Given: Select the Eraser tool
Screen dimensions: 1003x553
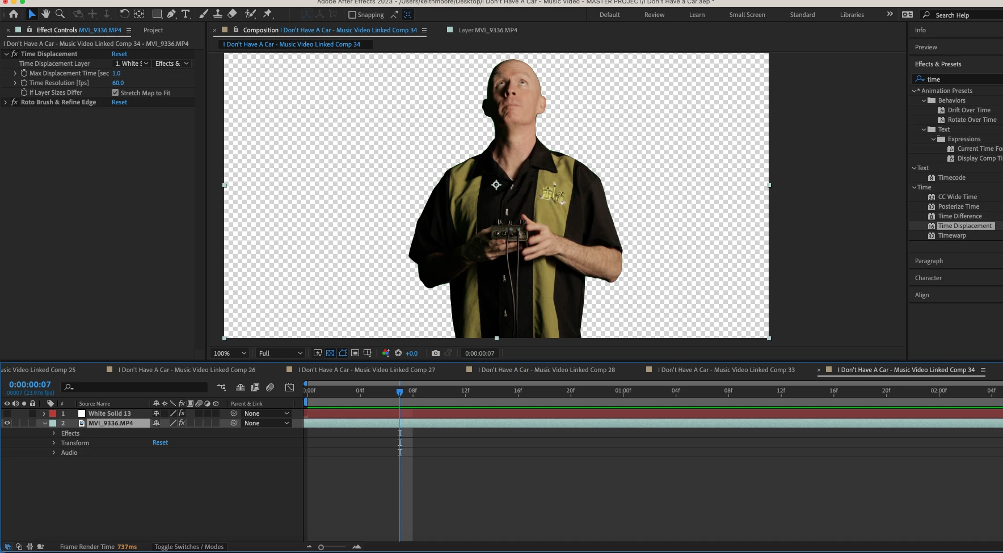Looking at the screenshot, I should click(x=232, y=14).
